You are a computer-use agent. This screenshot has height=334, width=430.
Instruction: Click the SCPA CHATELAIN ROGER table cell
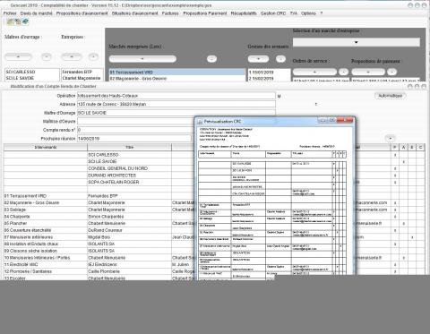(x=129, y=182)
